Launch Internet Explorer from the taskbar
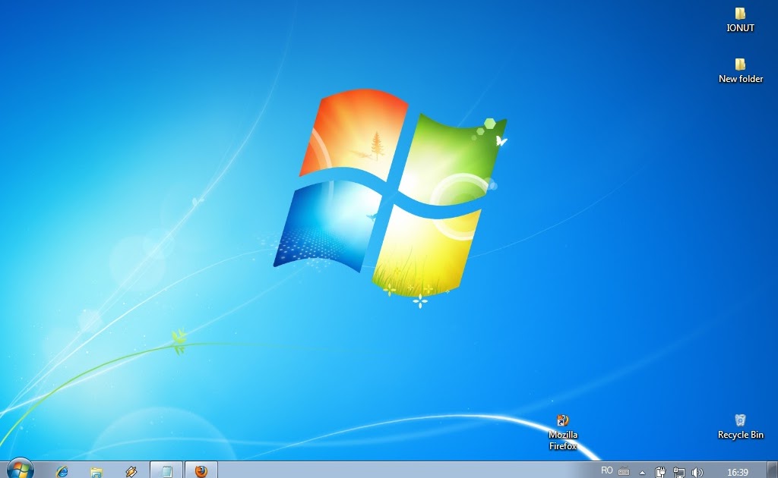Screen dimensions: 778x478 tap(62, 470)
